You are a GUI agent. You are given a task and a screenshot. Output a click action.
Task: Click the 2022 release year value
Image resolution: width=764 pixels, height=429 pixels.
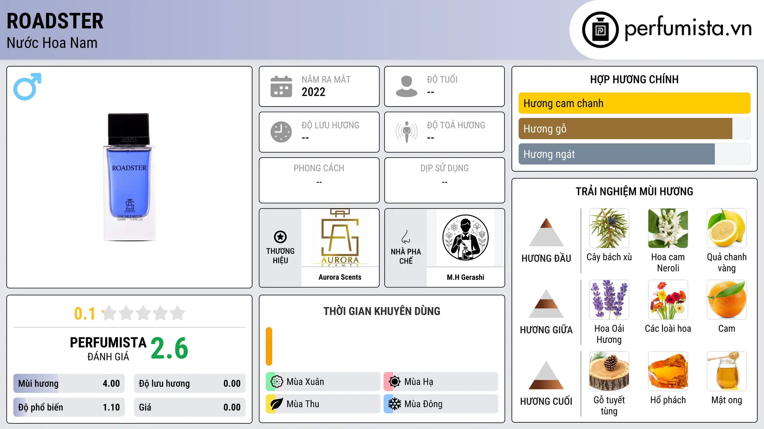(313, 92)
